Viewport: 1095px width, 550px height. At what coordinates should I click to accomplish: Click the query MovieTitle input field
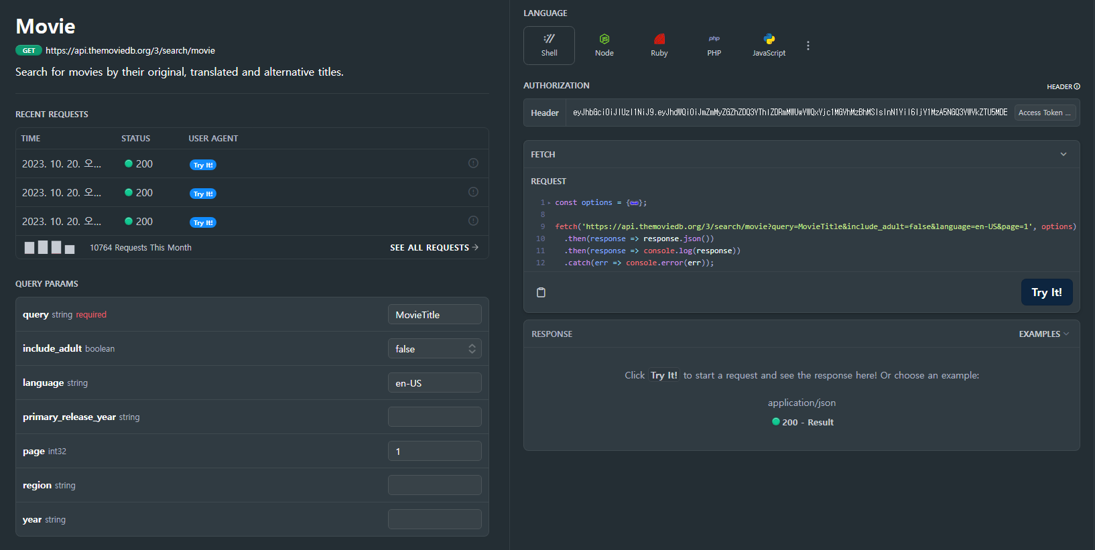point(435,314)
